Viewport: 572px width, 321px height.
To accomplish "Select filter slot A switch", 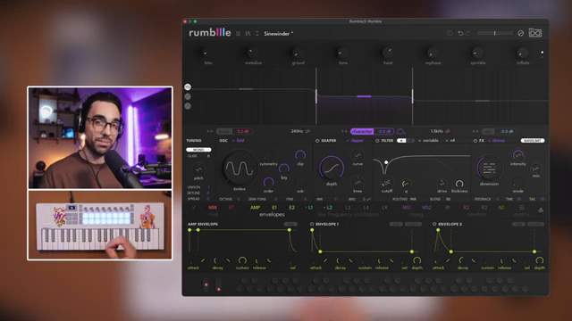I will pos(401,141).
